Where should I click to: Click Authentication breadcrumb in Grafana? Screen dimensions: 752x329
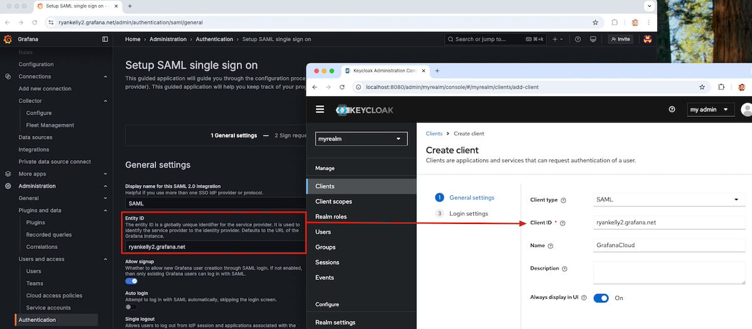click(214, 39)
